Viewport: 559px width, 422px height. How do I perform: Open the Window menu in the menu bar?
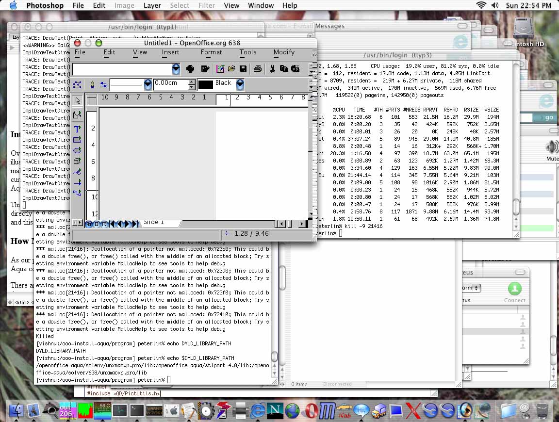click(x=261, y=5)
